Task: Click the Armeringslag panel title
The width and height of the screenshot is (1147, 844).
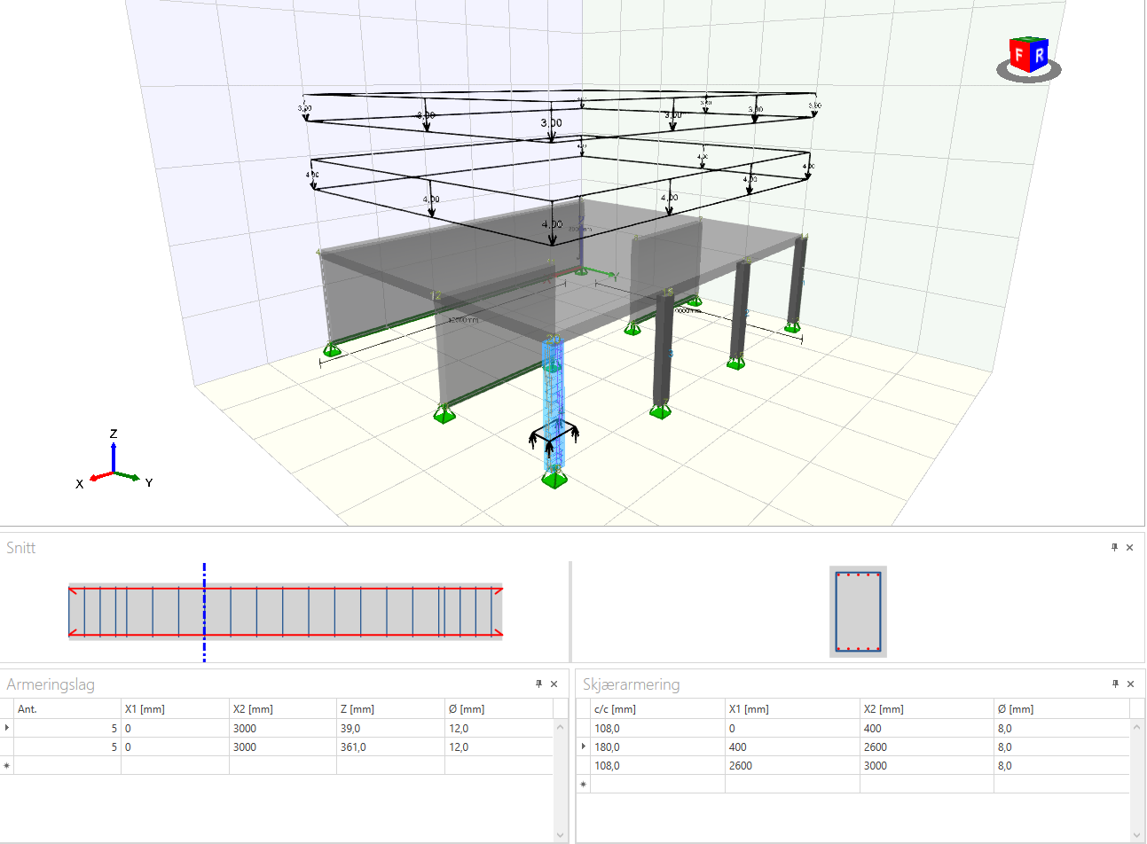Action: pyautogui.click(x=51, y=684)
